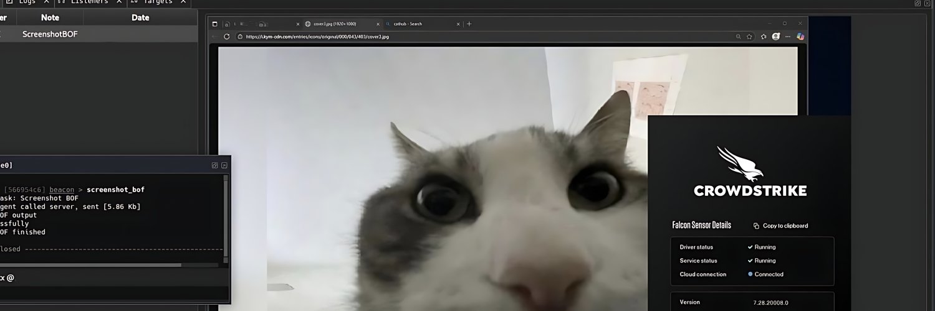935x311 pixels.
Task: Click the console horizontal scrollbar
Action: point(93,265)
